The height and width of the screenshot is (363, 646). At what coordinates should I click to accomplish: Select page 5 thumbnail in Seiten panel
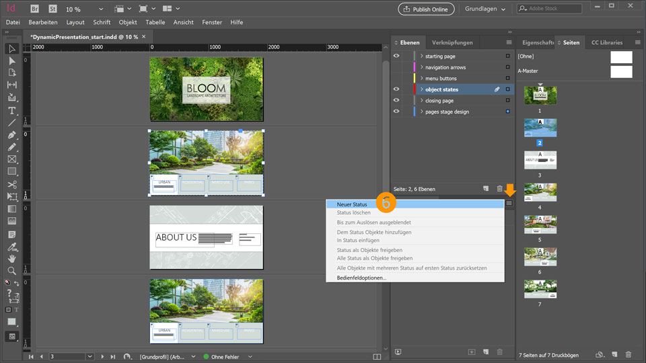[540, 223]
